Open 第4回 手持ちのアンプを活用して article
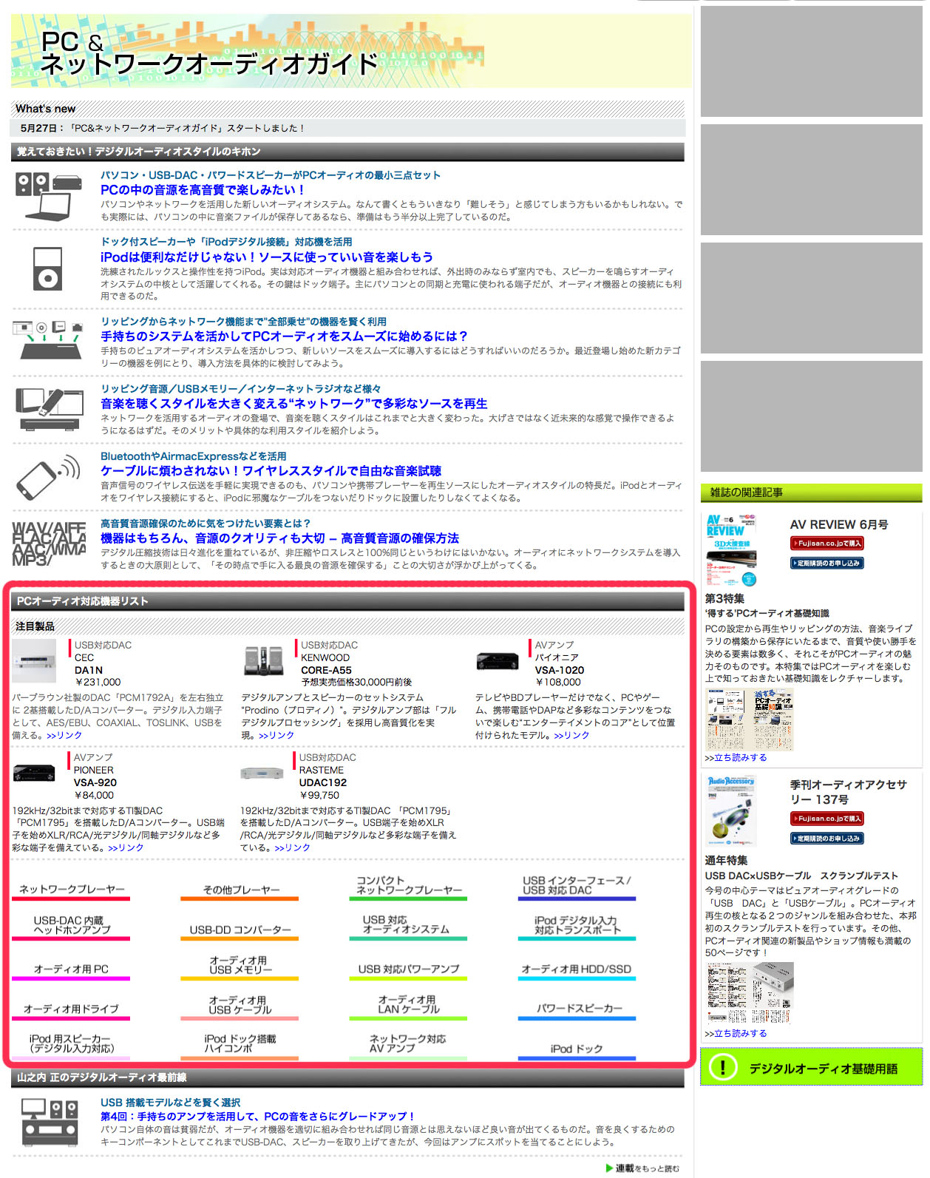This screenshot has height=1178, width=930. (258, 1117)
